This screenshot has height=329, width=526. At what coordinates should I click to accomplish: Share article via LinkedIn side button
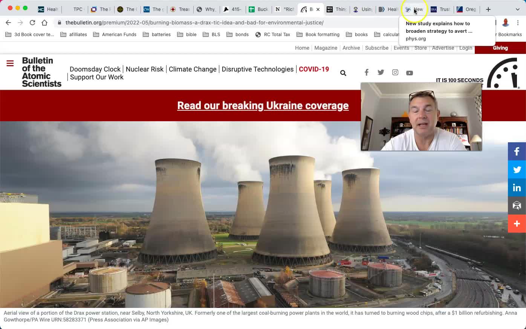click(x=517, y=187)
